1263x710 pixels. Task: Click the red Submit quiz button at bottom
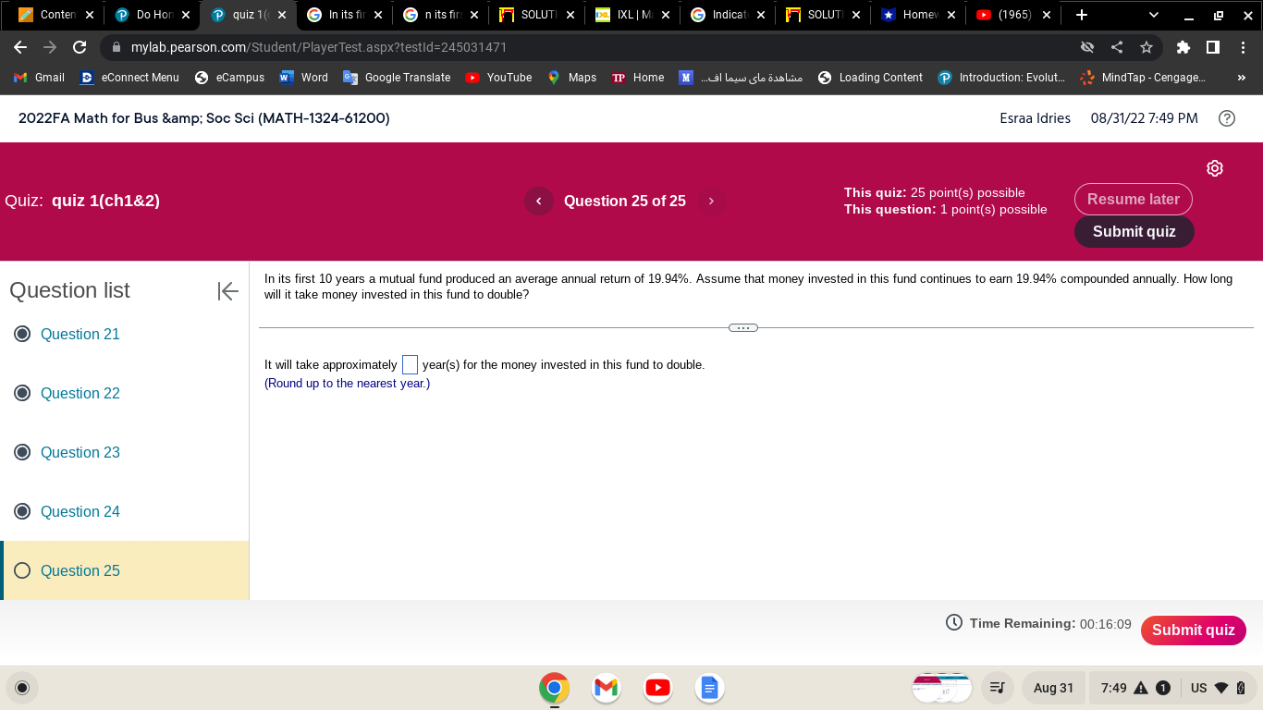tap(1194, 630)
